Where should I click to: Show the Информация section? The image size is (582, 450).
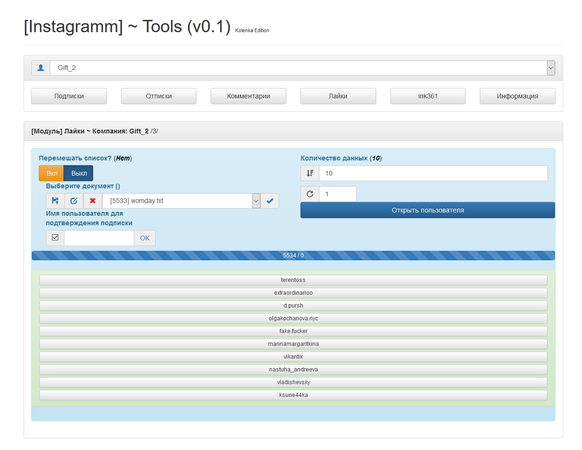(518, 96)
